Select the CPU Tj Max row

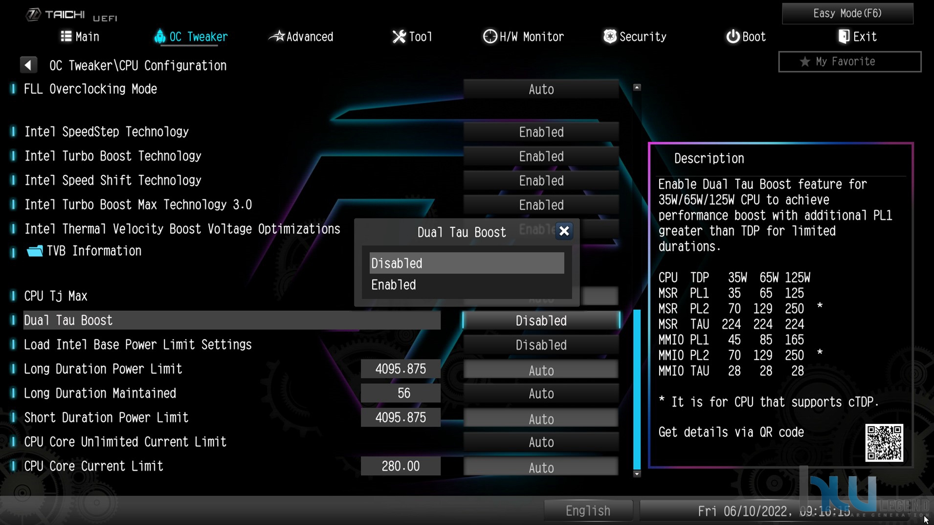pyautogui.click(x=56, y=296)
